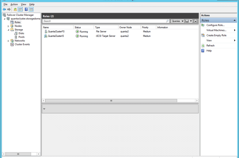The height and width of the screenshot is (158, 239).
Task: Expand the search options round chevron button
Action: tap(195, 21)
